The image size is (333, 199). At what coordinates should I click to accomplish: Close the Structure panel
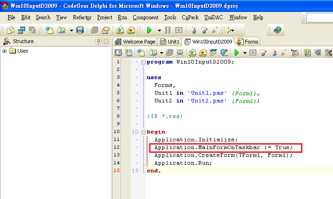[106, 41]
